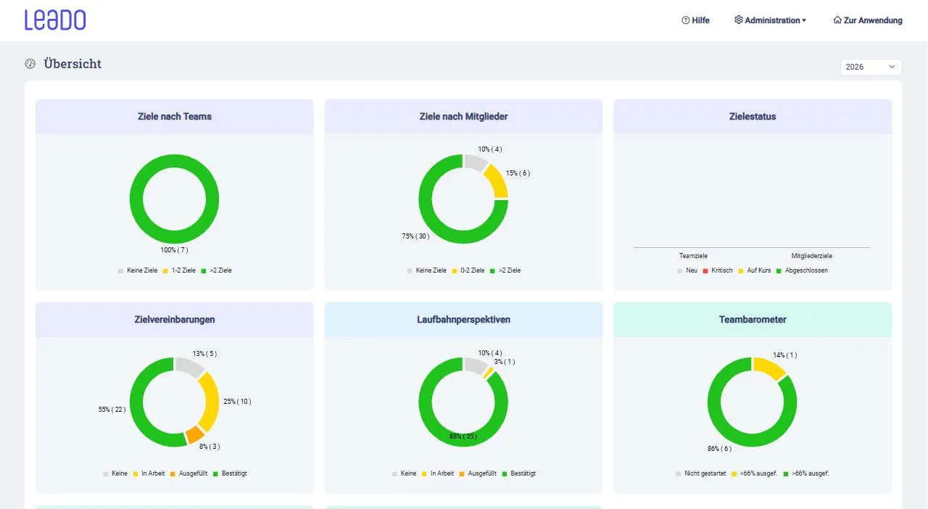The width and height of the screenshot is (928, 509).
Task: Open the 2026 year selector
Action: click(x=871, y=67)
